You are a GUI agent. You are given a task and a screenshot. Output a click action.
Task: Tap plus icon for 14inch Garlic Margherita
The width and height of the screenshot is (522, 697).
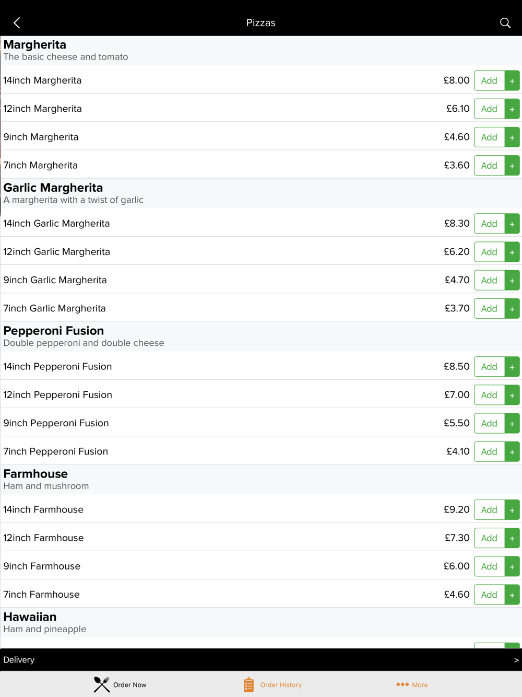click(512, 224)
